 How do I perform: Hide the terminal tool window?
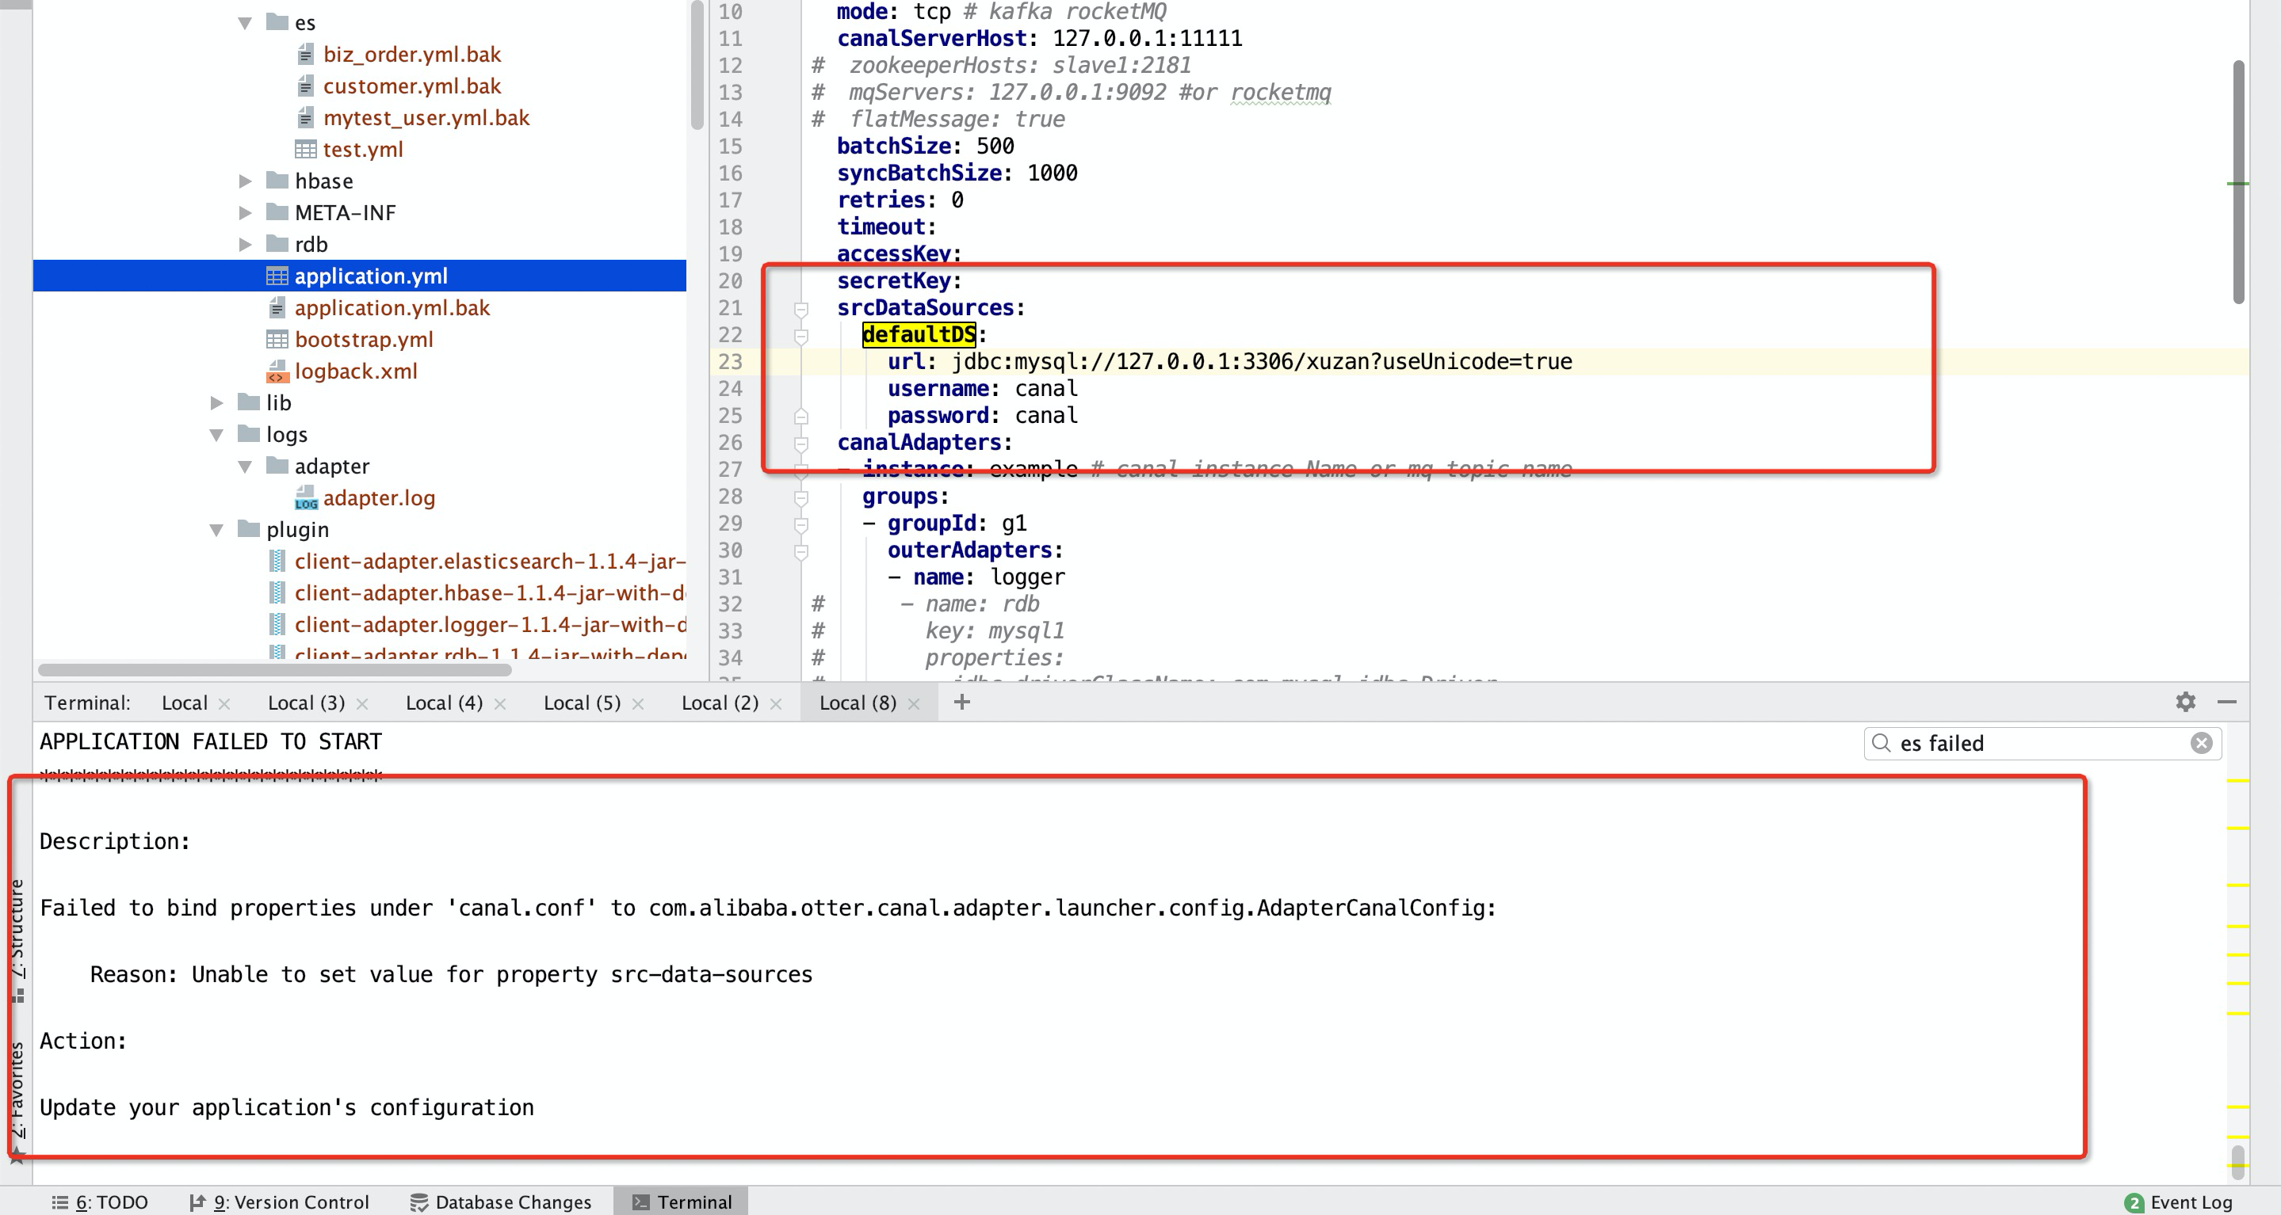point(2227,703)
